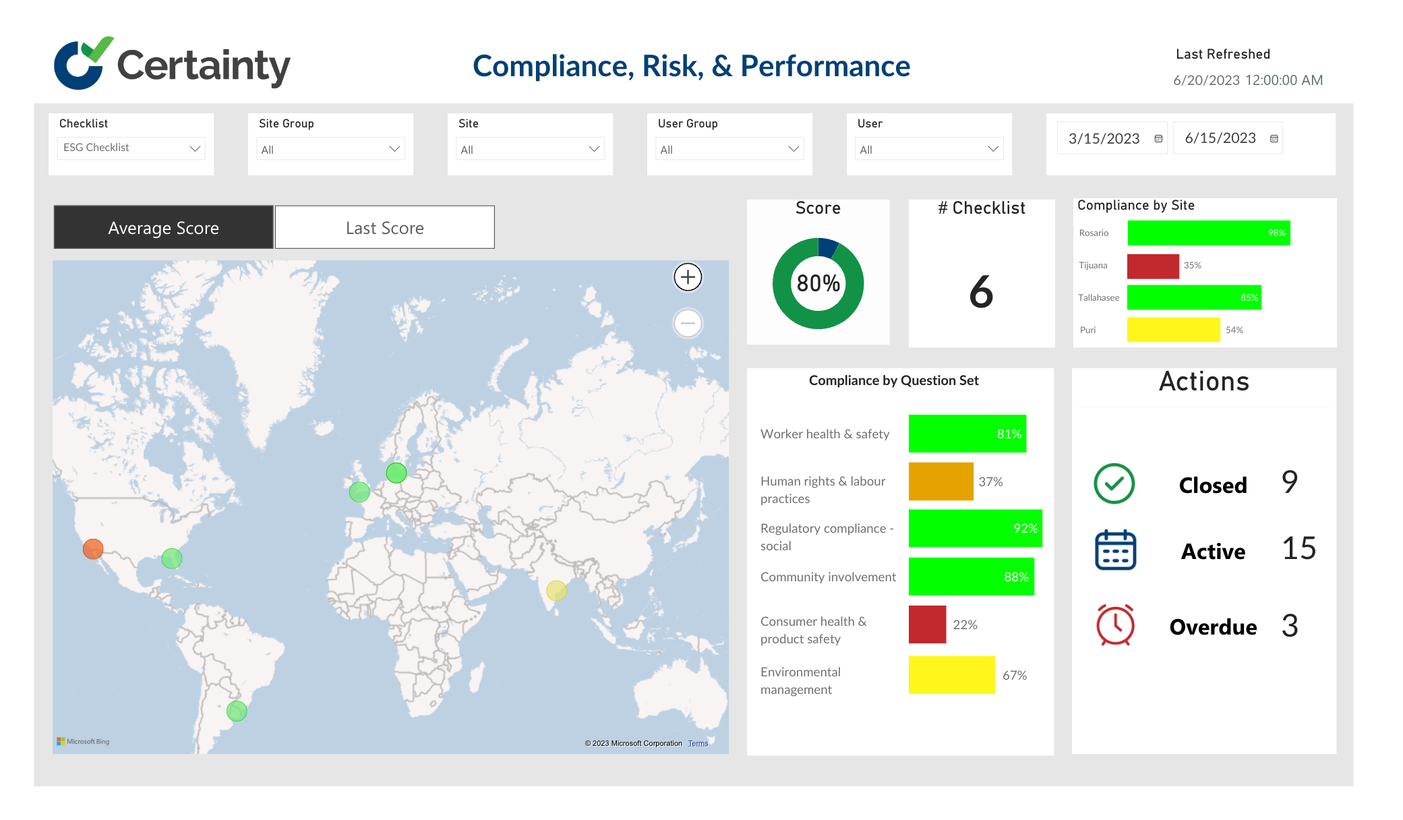The image size is (1403, 820).
Task: Switch to Last Score view
Action: 384,227
